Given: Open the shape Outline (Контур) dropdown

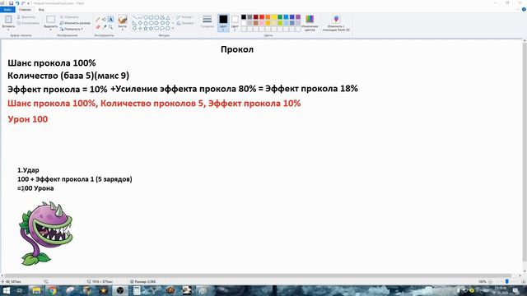Looking at the screenshot, I should [184, 16].
